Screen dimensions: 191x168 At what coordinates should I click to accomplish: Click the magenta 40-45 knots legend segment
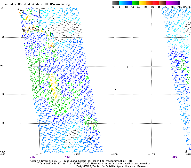tap(169, 3)
